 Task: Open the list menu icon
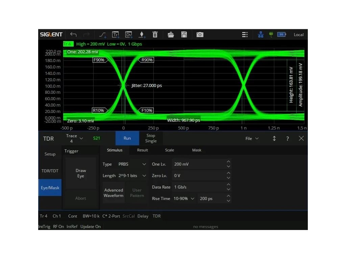point(245,34)
